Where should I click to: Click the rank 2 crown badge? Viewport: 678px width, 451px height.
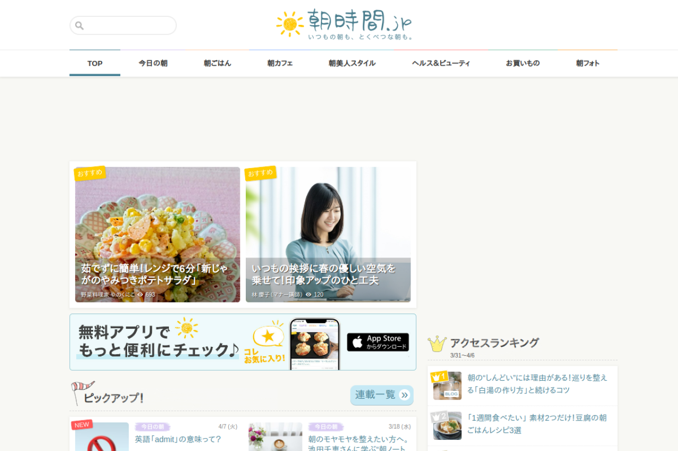click(x=439, y=417)
